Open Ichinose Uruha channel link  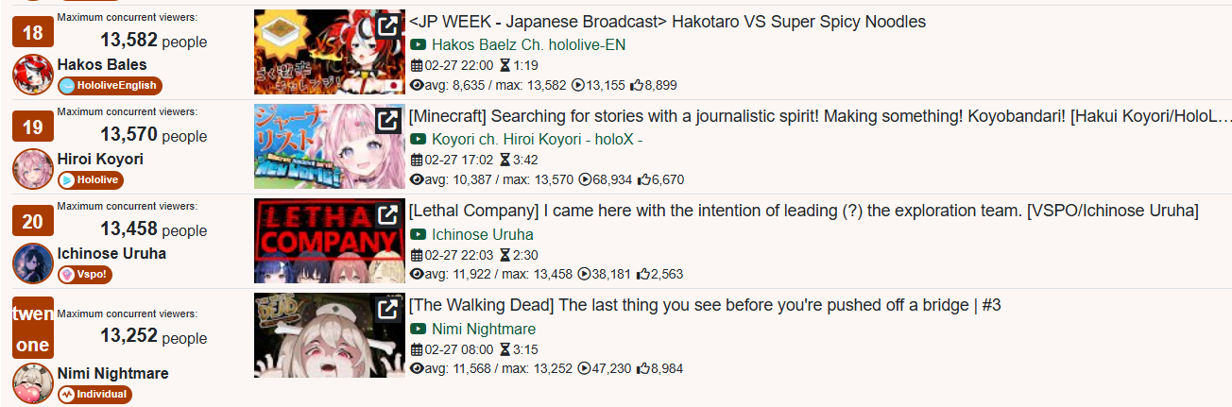click(x=482, y=234)
